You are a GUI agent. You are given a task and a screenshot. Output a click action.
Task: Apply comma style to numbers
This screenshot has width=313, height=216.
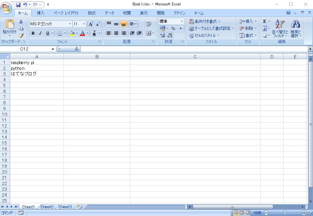180,28
